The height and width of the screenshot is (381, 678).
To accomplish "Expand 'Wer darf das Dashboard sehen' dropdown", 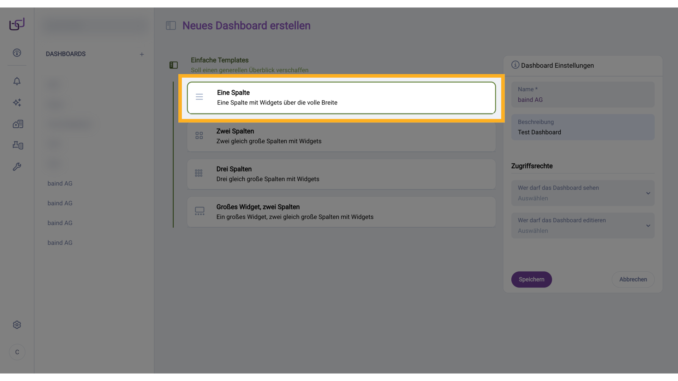I will pyautogui.click(x=583, y=193).
